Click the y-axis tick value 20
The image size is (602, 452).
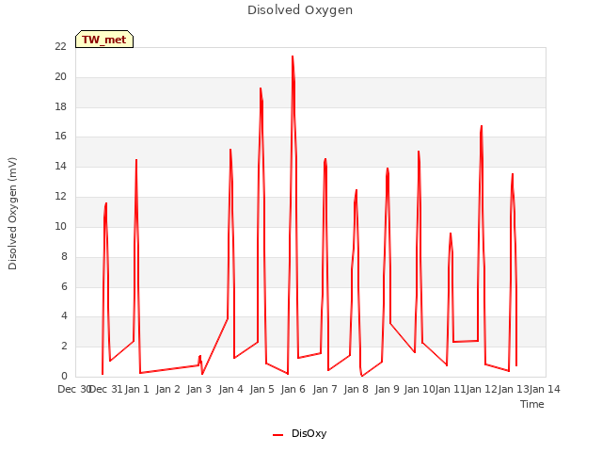(x=60, y=77)
